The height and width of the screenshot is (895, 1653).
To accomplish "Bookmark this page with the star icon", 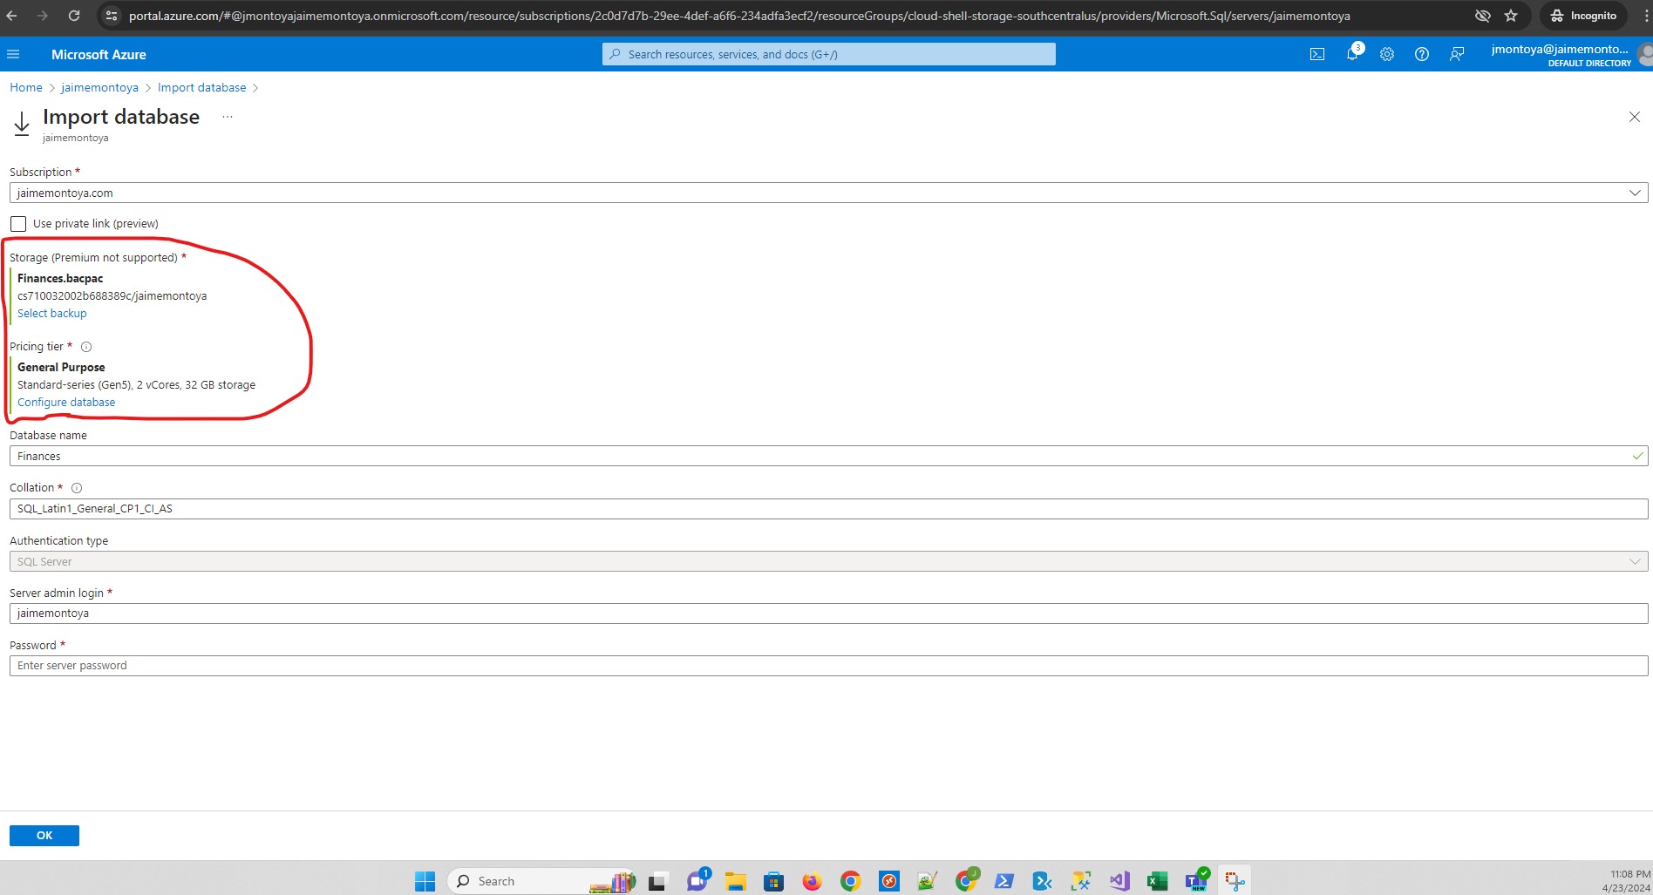I will 1511,16.
